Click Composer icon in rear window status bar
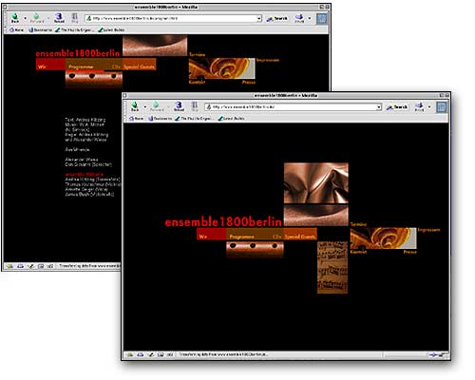The image size is (475, 380). point(30,266)
